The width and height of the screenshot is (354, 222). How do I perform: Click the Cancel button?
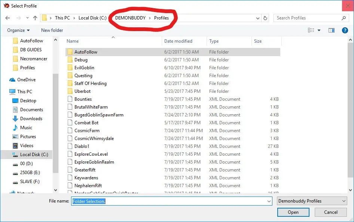click(x=330, y=212)
